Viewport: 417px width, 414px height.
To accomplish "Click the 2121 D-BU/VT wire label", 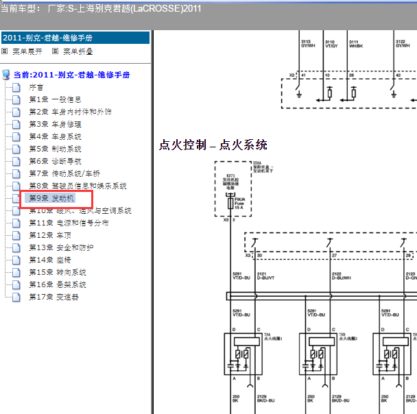I will tap(265, 276).
